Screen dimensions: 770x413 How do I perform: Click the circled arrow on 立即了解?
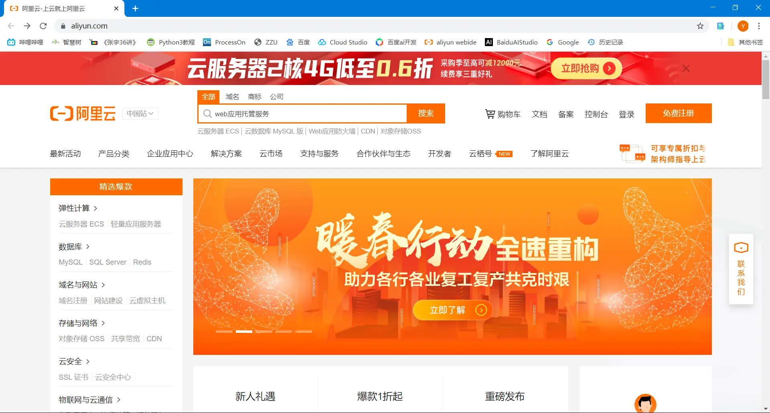pos(481,310)
